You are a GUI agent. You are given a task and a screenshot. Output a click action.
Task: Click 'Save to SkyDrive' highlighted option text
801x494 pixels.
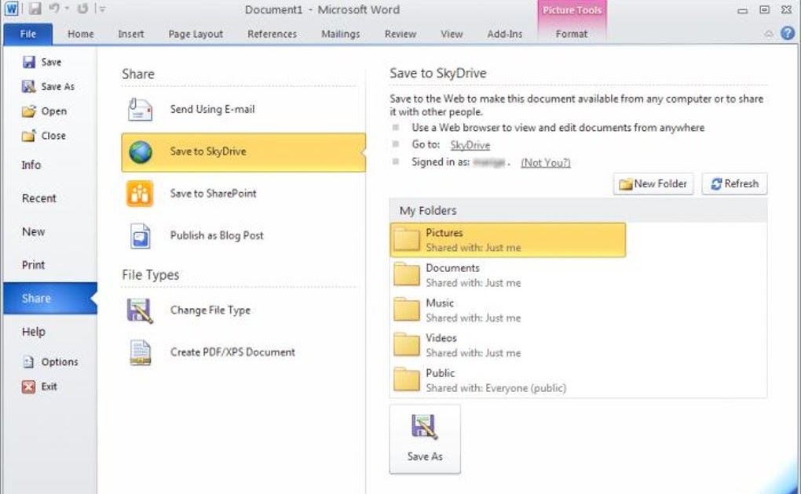point(208,151)
